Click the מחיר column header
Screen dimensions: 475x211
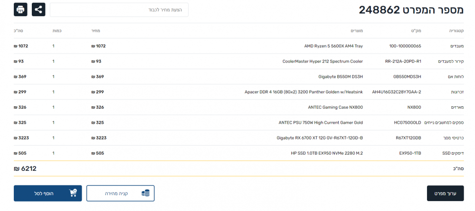point(96,31)
